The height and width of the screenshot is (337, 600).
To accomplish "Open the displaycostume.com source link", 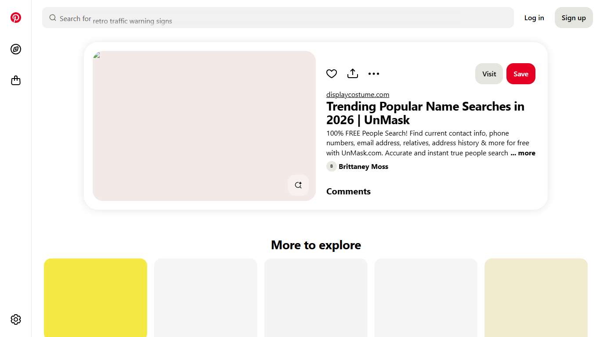I will 358,94.
